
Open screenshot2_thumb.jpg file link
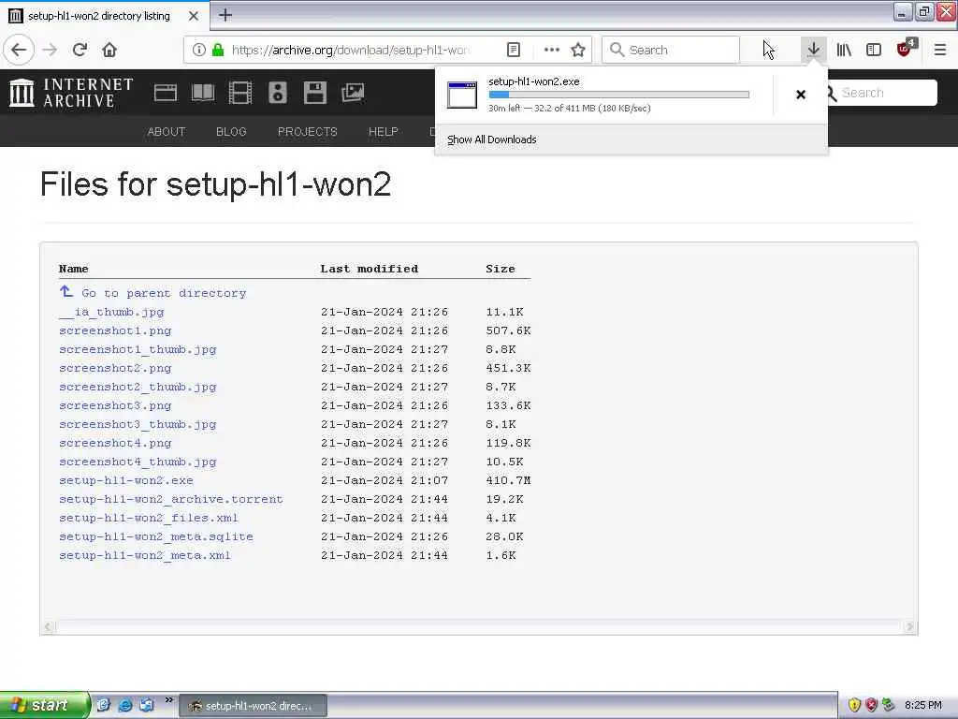[138, 387]
